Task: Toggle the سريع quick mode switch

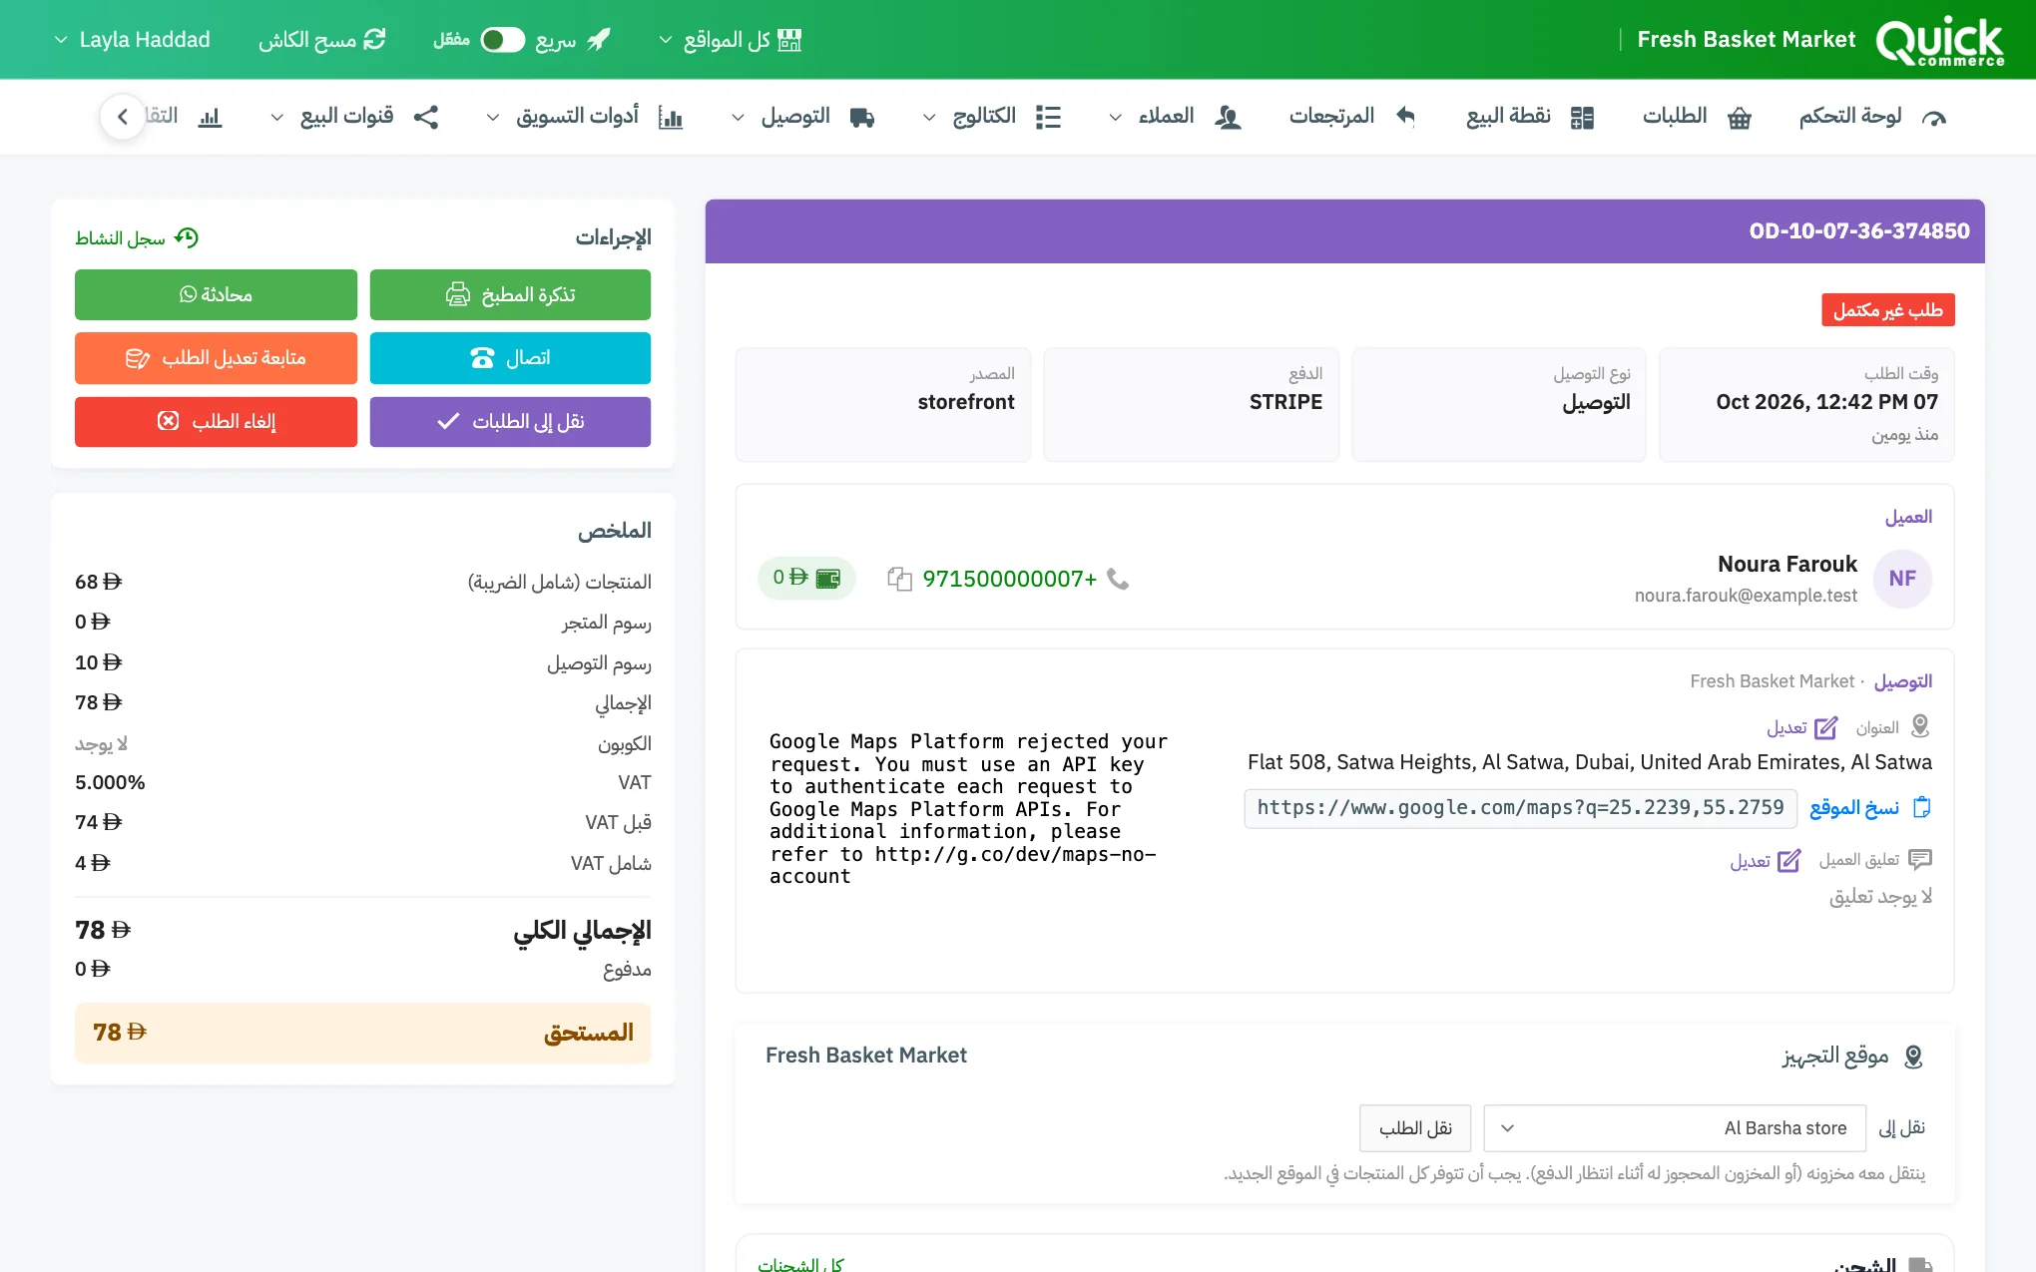Action: pos(502,40)
